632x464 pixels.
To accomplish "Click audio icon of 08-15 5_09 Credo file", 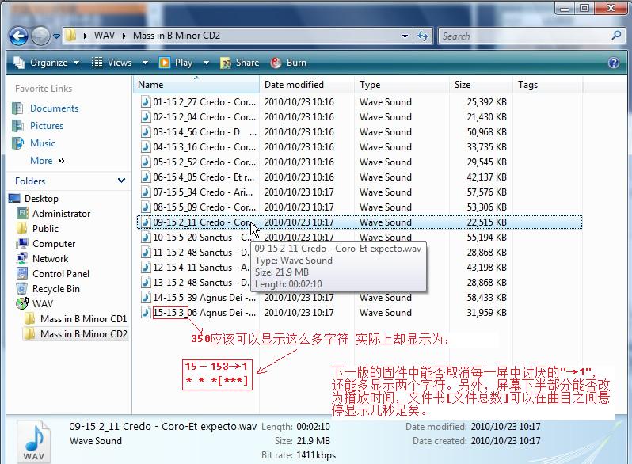I will click(x=146, y=207).
